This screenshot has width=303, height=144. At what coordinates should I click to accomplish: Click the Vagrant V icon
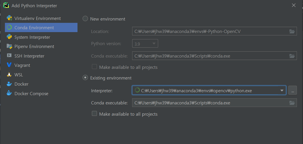click(9, 65)
